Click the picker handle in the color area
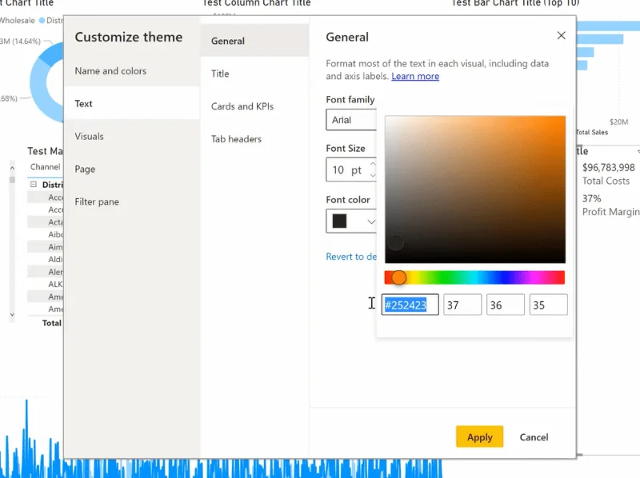 tap(395, 243)
